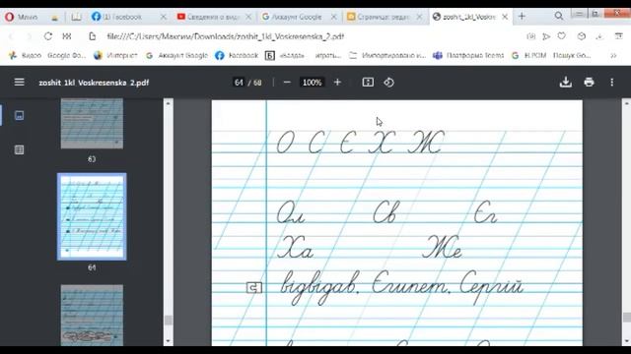
Task: Open the Opera Menu button
Action: click(x=21, y=17)
